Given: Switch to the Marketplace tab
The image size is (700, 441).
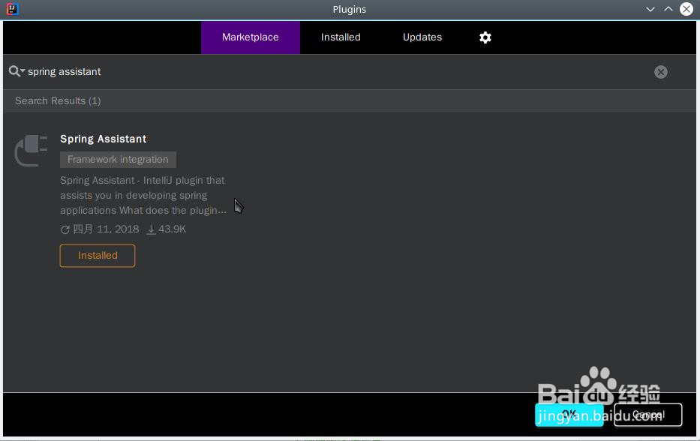Looking at the screenshot, I should coord(250,37).
